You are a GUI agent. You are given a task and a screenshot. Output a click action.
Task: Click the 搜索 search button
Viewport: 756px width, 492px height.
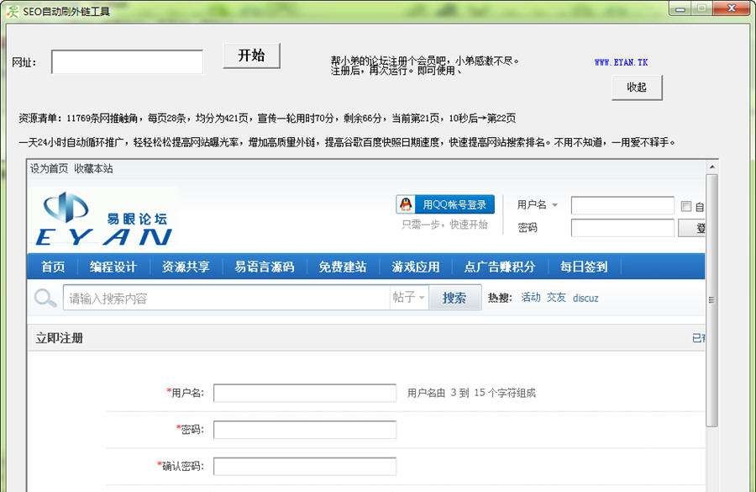(454, 298)
